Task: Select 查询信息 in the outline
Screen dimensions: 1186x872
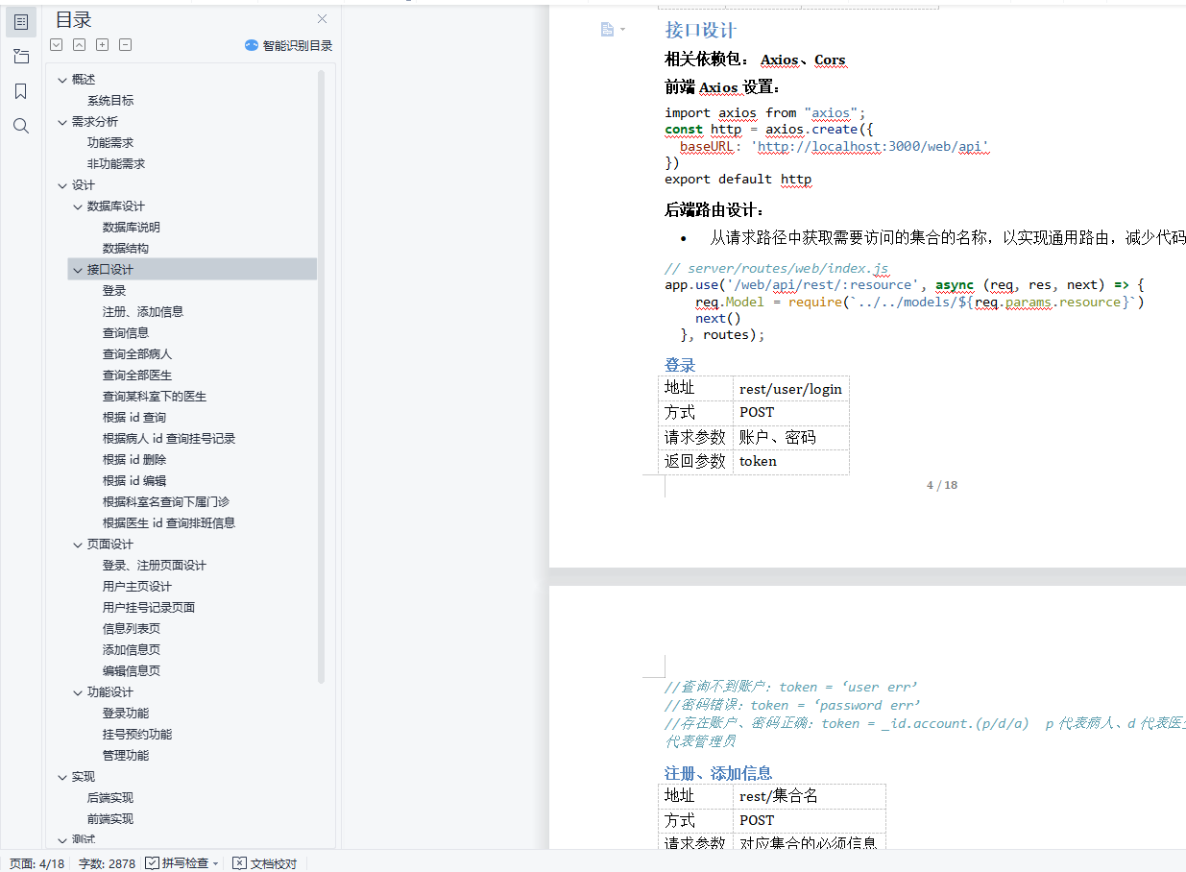Action: (x=126, y=333)
